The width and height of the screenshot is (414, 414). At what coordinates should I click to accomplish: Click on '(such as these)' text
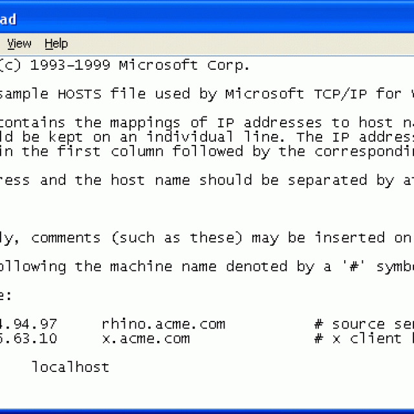177,237
